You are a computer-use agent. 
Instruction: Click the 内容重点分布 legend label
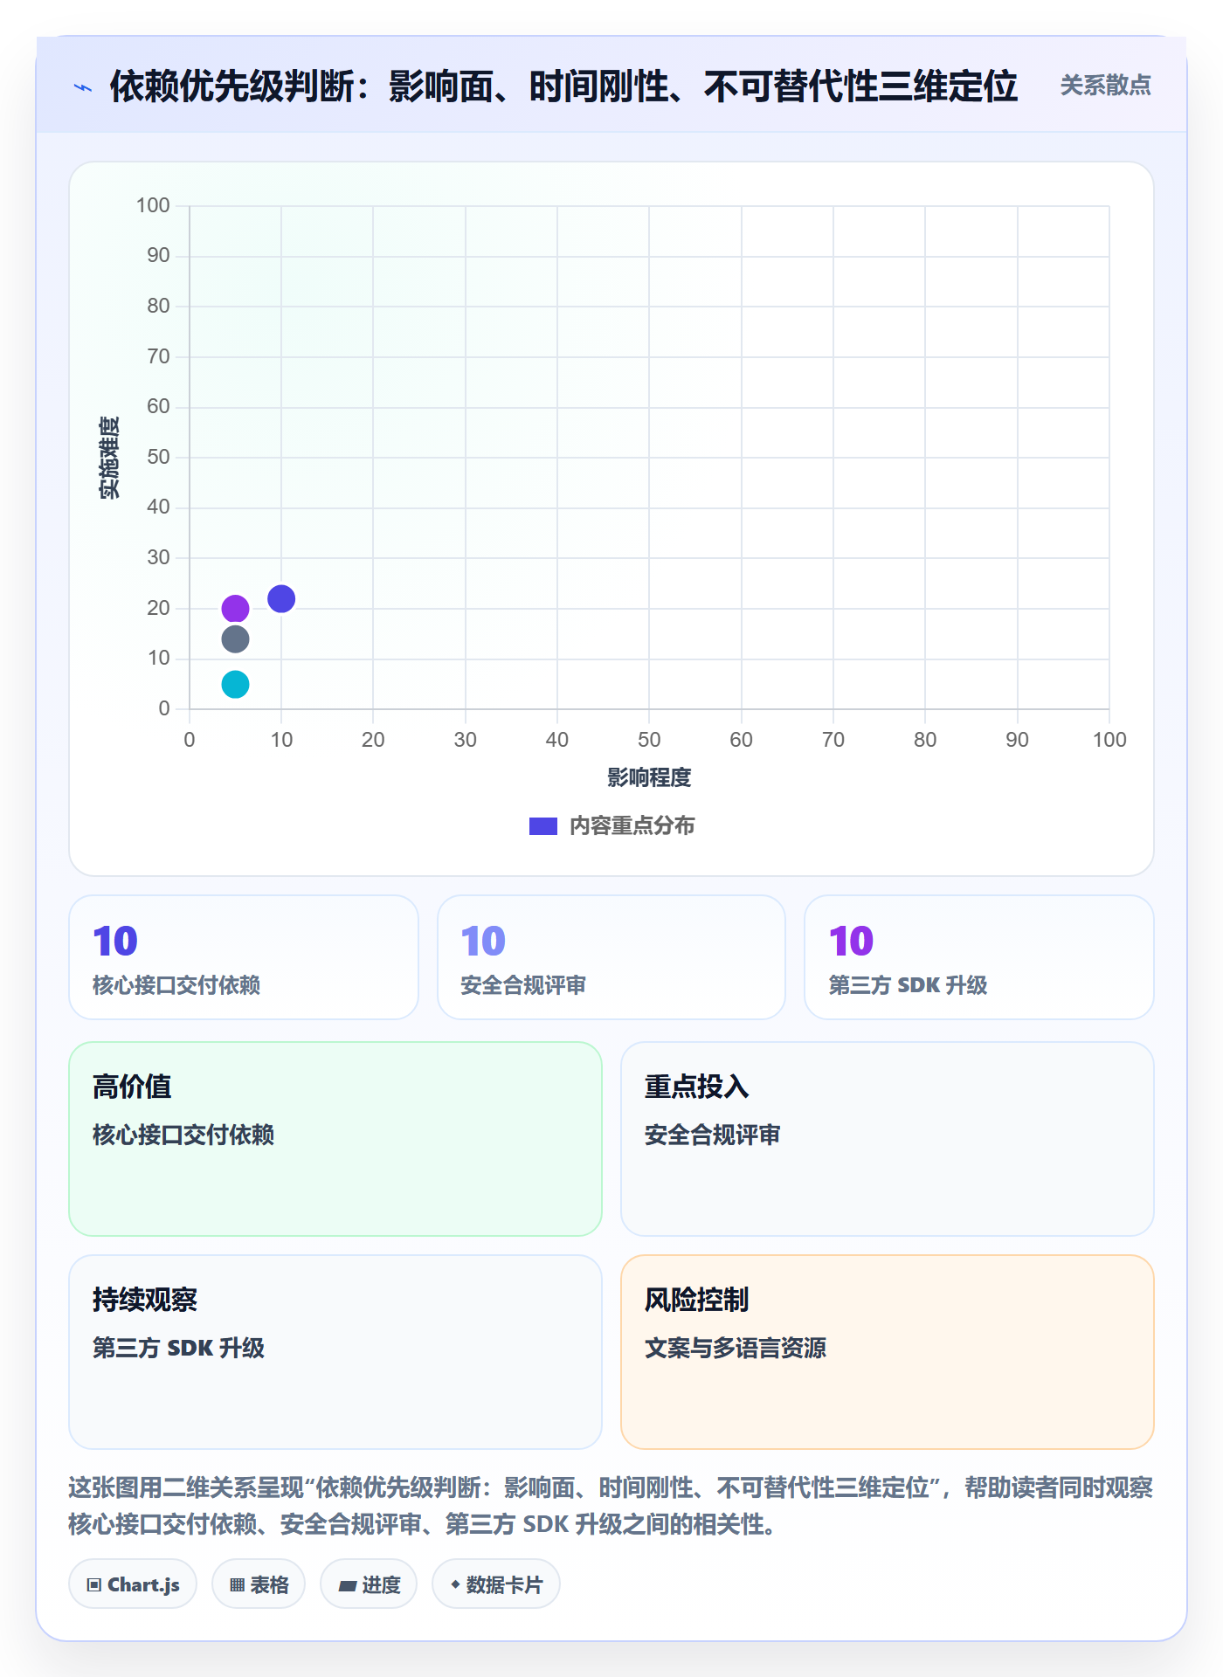[632, 826]
